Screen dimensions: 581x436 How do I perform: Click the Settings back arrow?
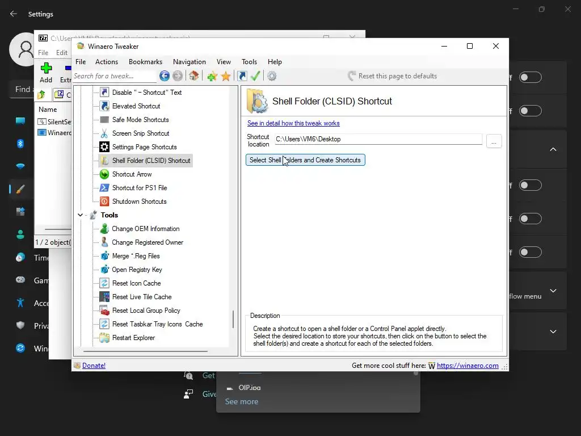pyautogui.click(x=14, y=14)
